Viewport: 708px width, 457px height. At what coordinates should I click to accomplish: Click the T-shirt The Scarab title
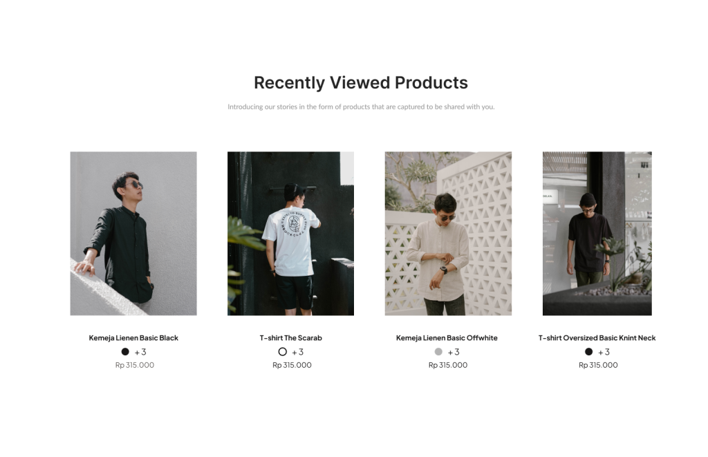tap(291, 338)
